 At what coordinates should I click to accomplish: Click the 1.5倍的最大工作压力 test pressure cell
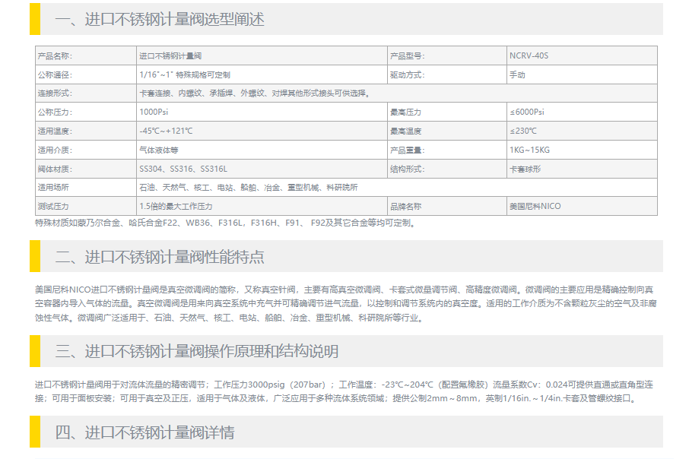click(176, 207)
